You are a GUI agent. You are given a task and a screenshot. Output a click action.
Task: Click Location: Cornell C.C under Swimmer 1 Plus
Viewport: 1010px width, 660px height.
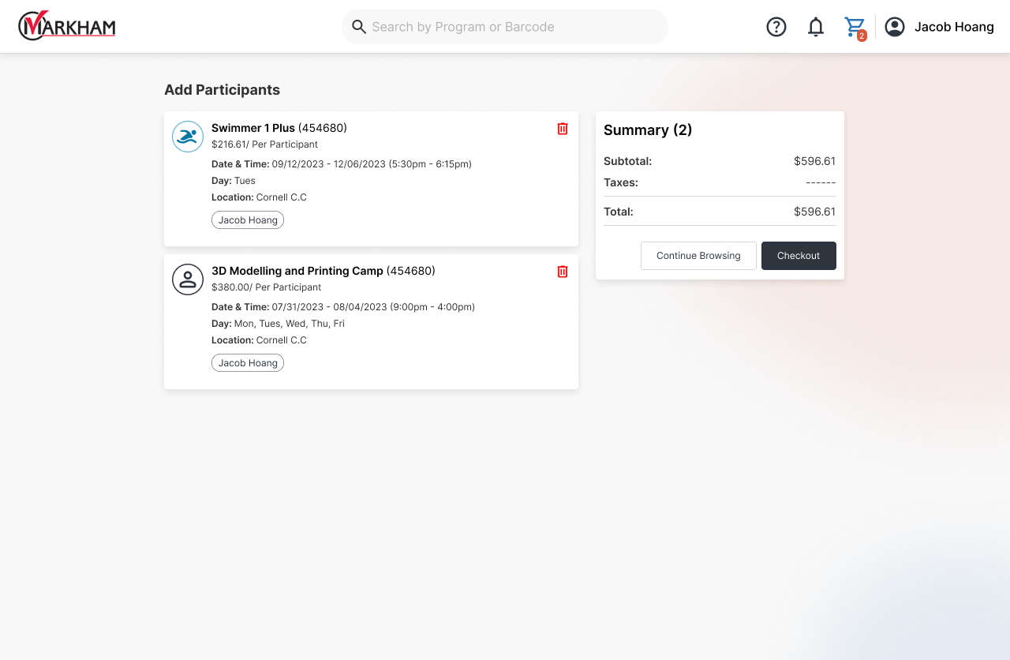coord(259,197)
